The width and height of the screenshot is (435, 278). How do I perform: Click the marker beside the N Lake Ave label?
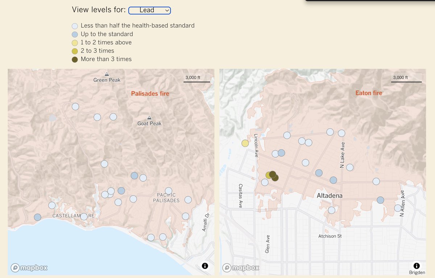(349, 167)
